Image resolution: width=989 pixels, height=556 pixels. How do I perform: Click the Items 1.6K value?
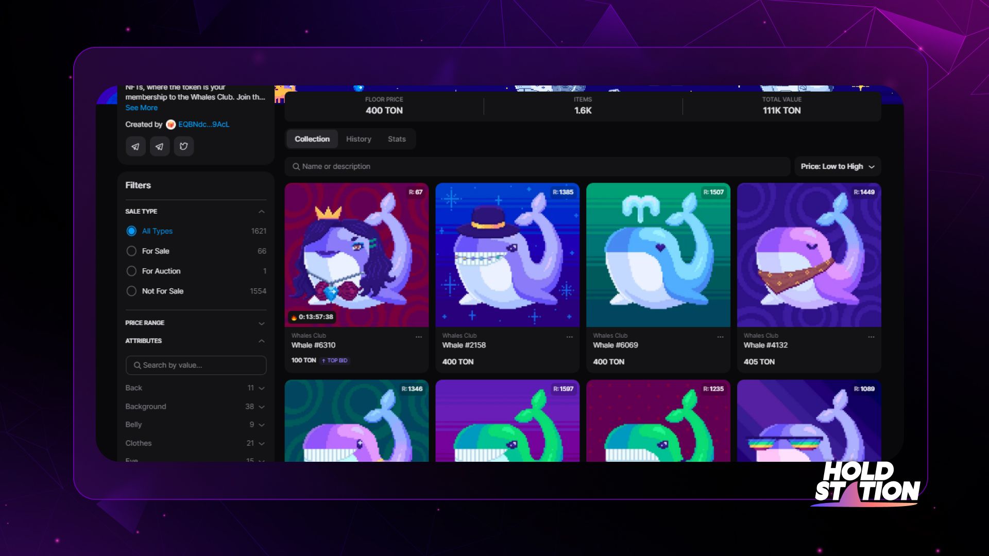[583, 111]
